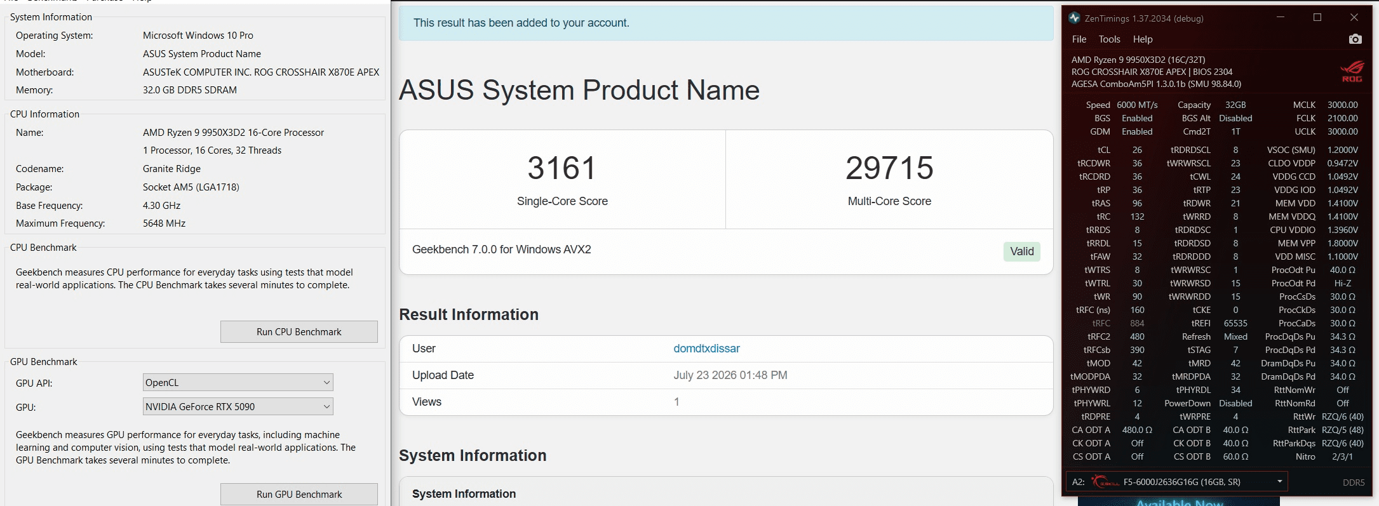Click the ZenTimings app icon in title bar
This screenshot has height=506, width=1379.
[x=1074, y=18]
